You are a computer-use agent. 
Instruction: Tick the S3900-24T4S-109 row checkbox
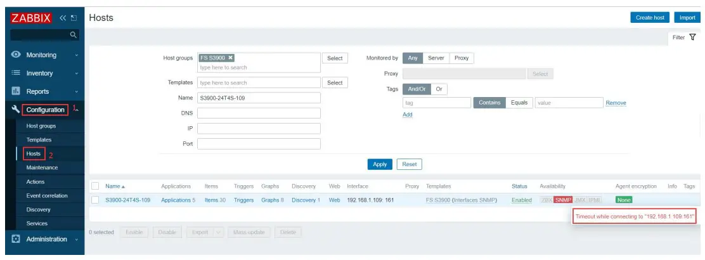(95, 200)
